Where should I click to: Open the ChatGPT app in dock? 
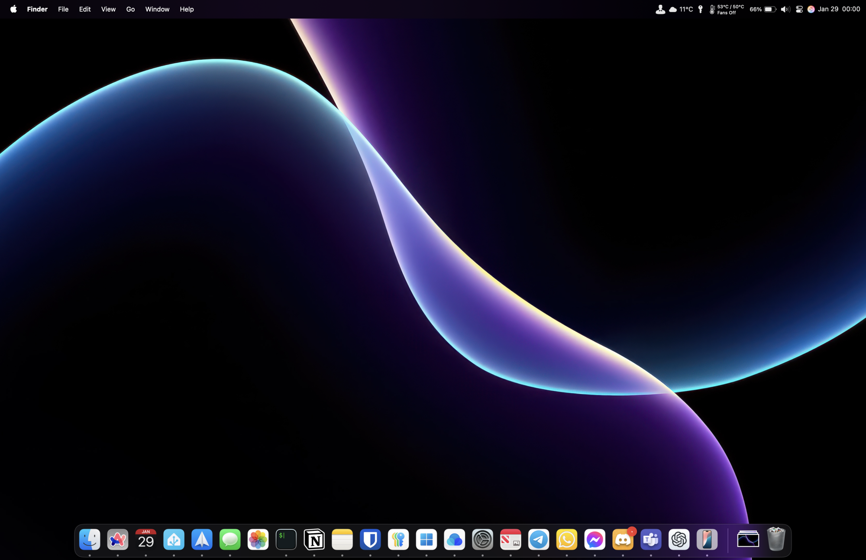pyautogui.click(x=679, y=540)
